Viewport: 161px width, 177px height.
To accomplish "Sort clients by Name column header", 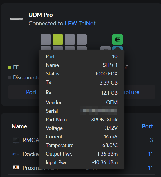I will (19, 126).
